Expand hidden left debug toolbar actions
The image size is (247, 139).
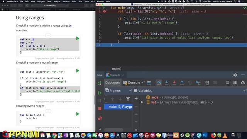(x=100, y=129)
